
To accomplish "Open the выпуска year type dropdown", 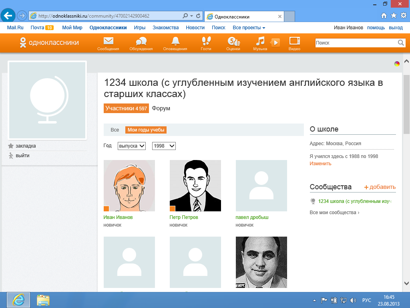I will click(131, 146).
